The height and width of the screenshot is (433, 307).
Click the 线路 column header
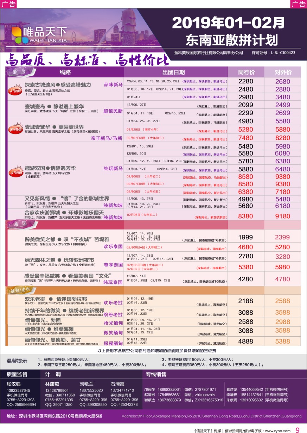tap(65, 72)
